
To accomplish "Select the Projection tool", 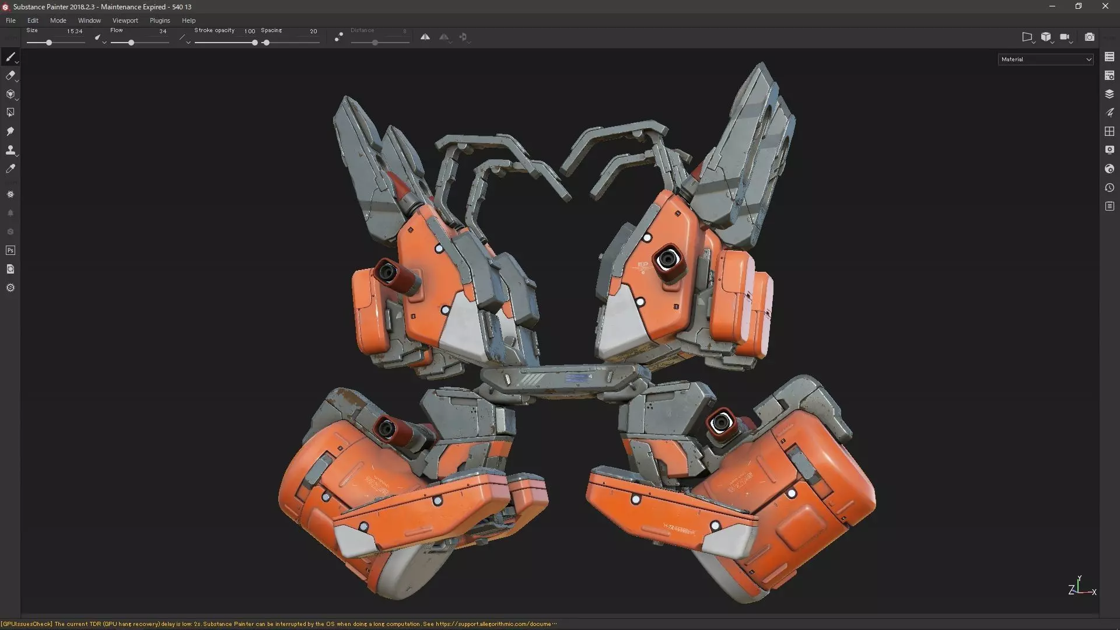I will pyautogui.click(x=10, y=94).
